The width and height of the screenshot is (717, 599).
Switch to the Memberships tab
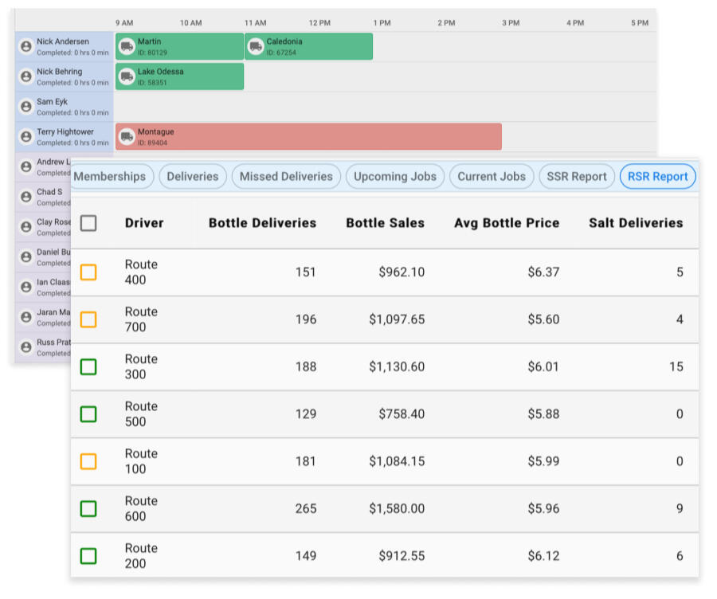pyautogui.click(x=110, y=177)
